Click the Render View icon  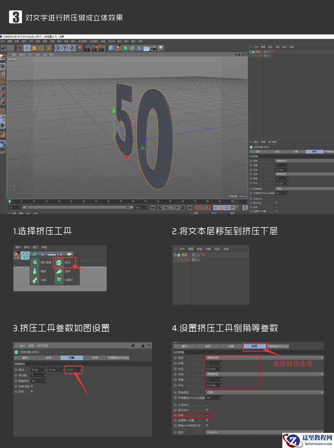point(87,48)
